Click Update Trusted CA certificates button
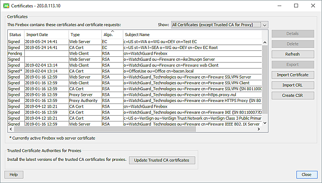322x183 pixels. coord(162,160)
